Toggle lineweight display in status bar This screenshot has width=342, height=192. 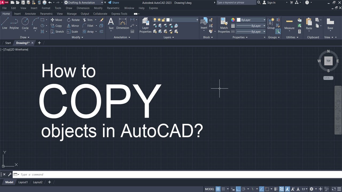(x=276, y=189)
